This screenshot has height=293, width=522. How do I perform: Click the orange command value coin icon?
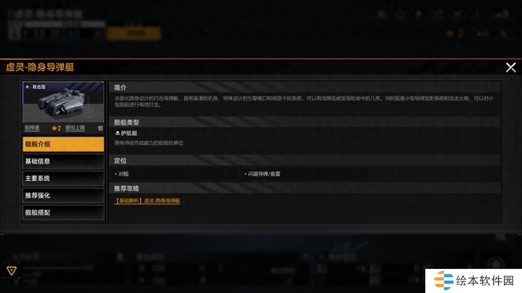(54, 128)
